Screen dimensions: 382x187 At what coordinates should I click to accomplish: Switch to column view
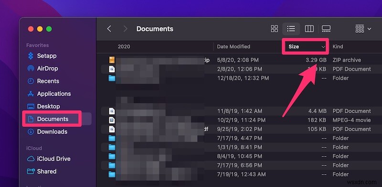309,29
